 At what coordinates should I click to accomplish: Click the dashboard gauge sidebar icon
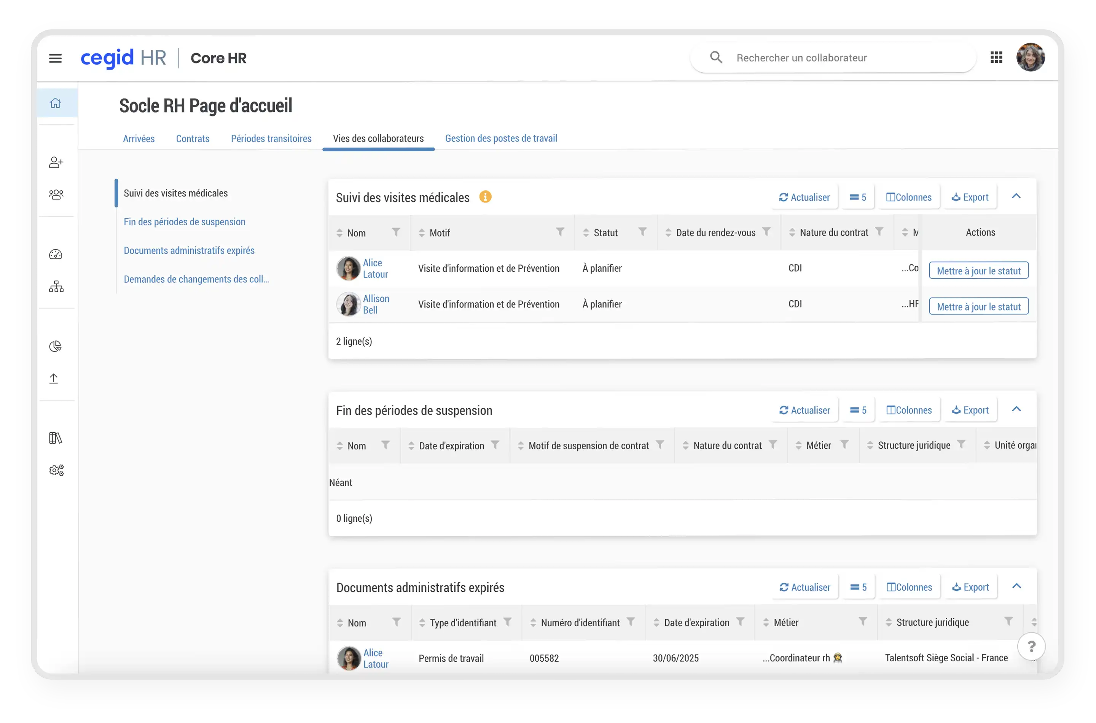(x=56, y=255)
